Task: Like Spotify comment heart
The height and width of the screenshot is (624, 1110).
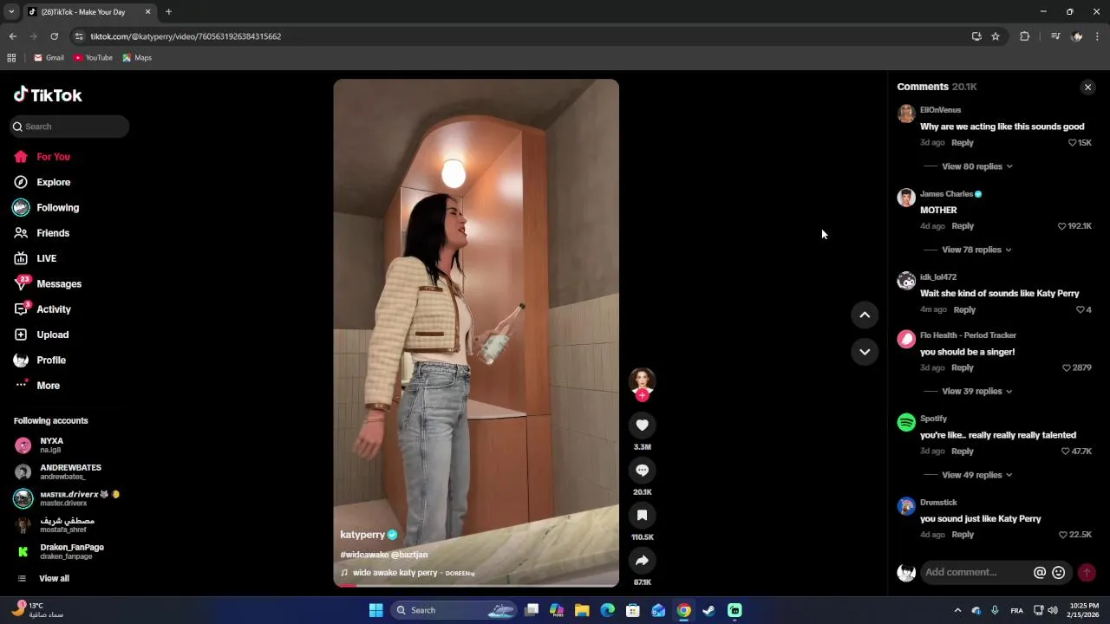Action: click(x=1066, y=452)
